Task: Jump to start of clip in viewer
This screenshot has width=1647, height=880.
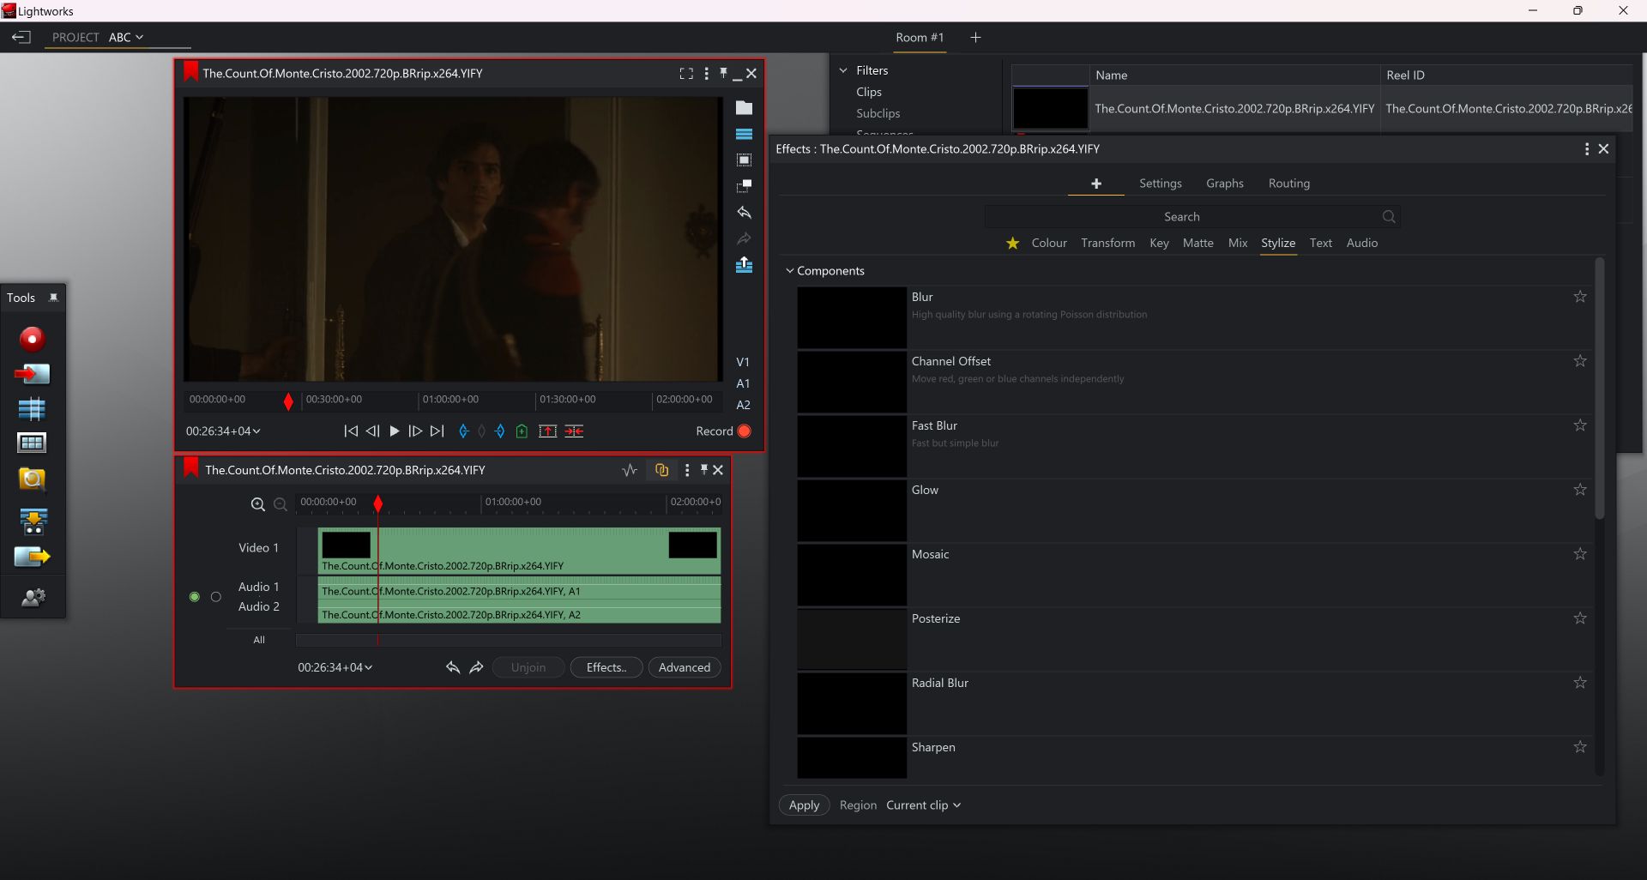Action: click(351, 431)
